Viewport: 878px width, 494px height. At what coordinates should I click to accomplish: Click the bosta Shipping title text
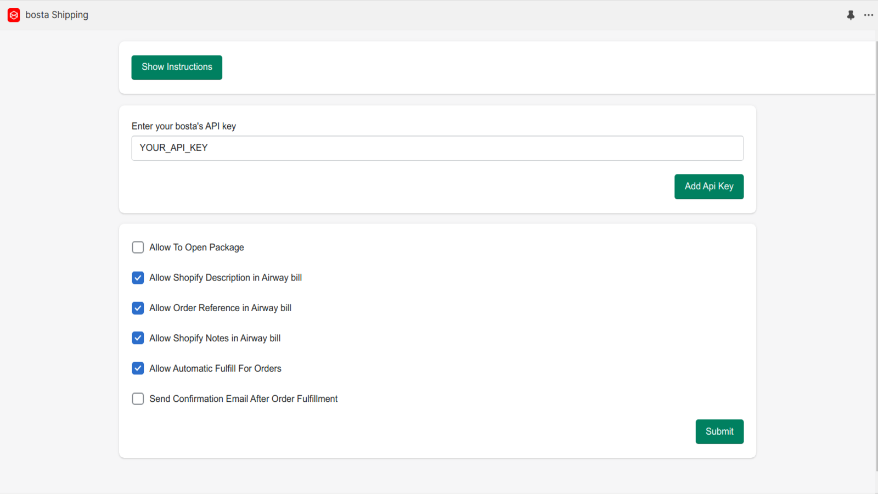pyautogui.click(x=57, y=15)
